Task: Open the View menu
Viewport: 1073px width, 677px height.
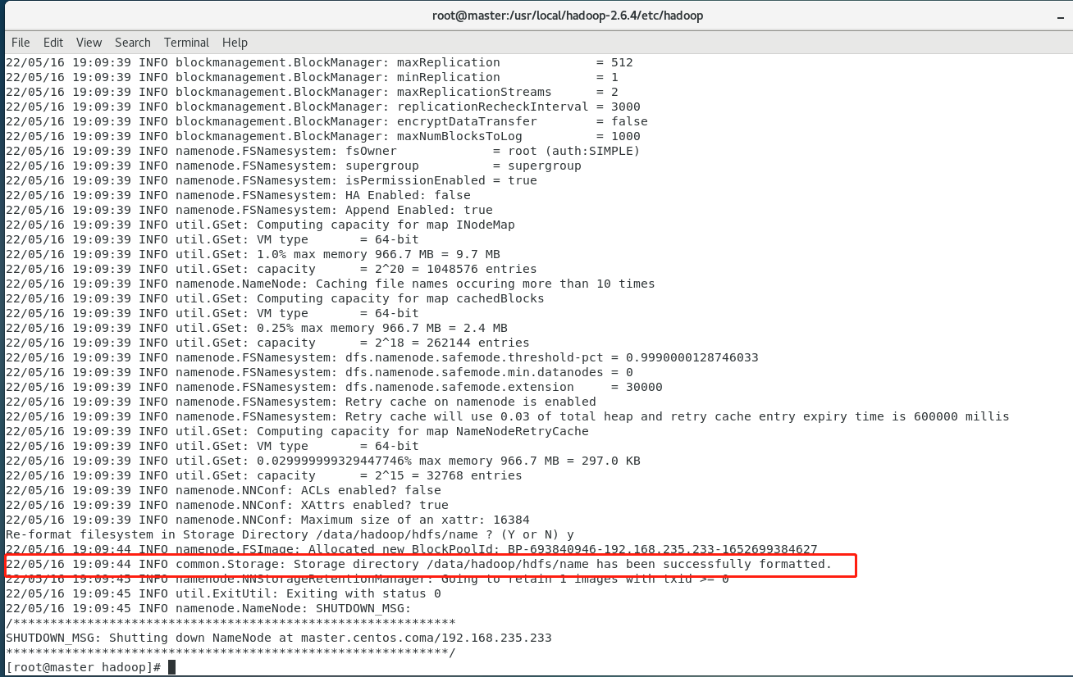Action: pos(89,43)
